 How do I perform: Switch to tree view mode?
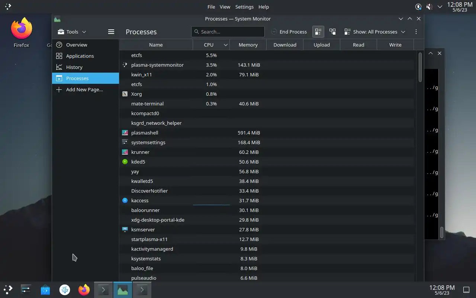(332, 32)
